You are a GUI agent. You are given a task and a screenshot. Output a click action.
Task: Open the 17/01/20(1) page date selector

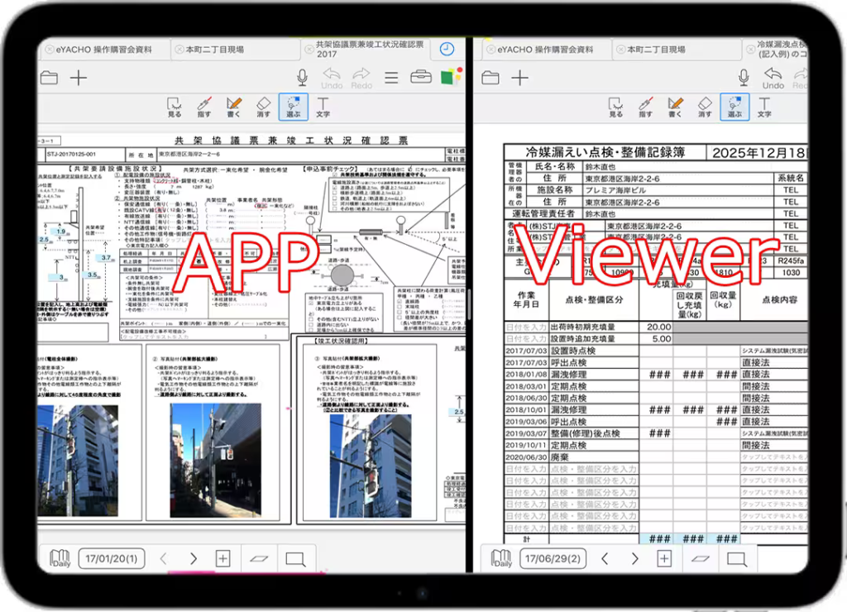tap(111, 558)
